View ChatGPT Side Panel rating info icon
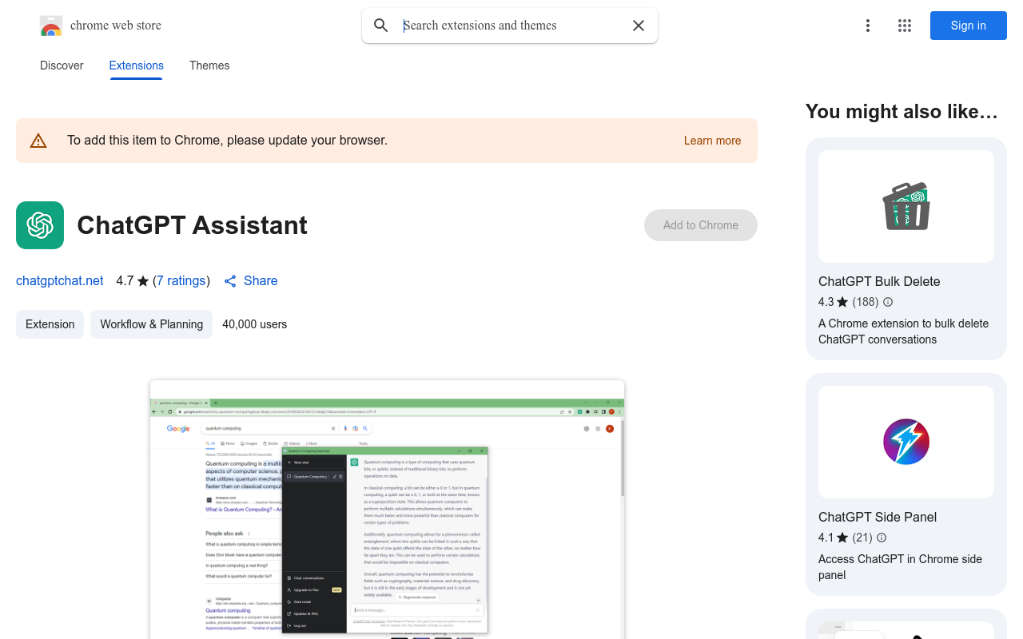The height and width of the screenshot is (639, 1023). point(881,538)
